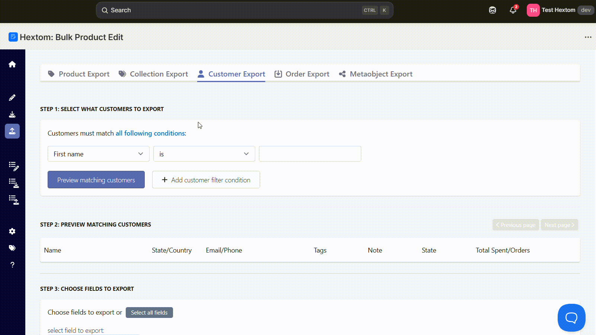
Task: Click Preview matching customers button
Action: (x=96, y=180)
